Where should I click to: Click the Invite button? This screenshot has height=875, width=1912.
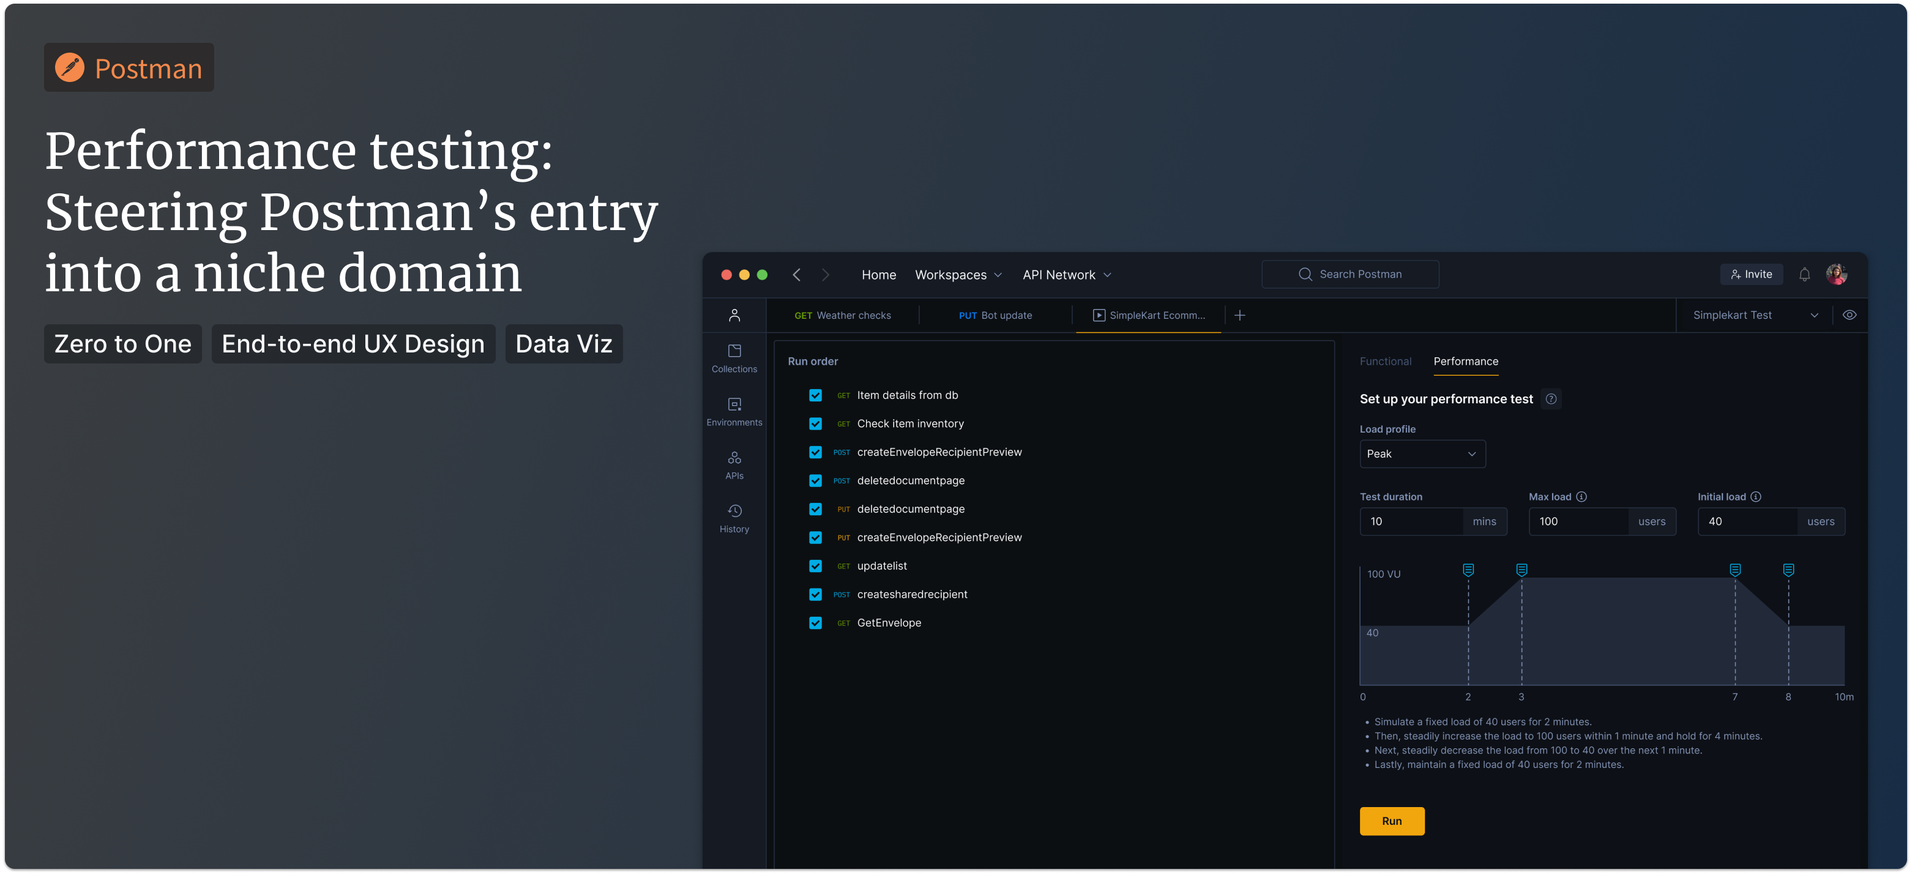[x=1752, y=274]
